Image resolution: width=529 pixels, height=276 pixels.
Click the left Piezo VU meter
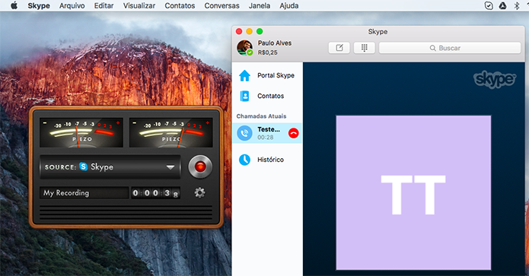(x=81, y=133)
